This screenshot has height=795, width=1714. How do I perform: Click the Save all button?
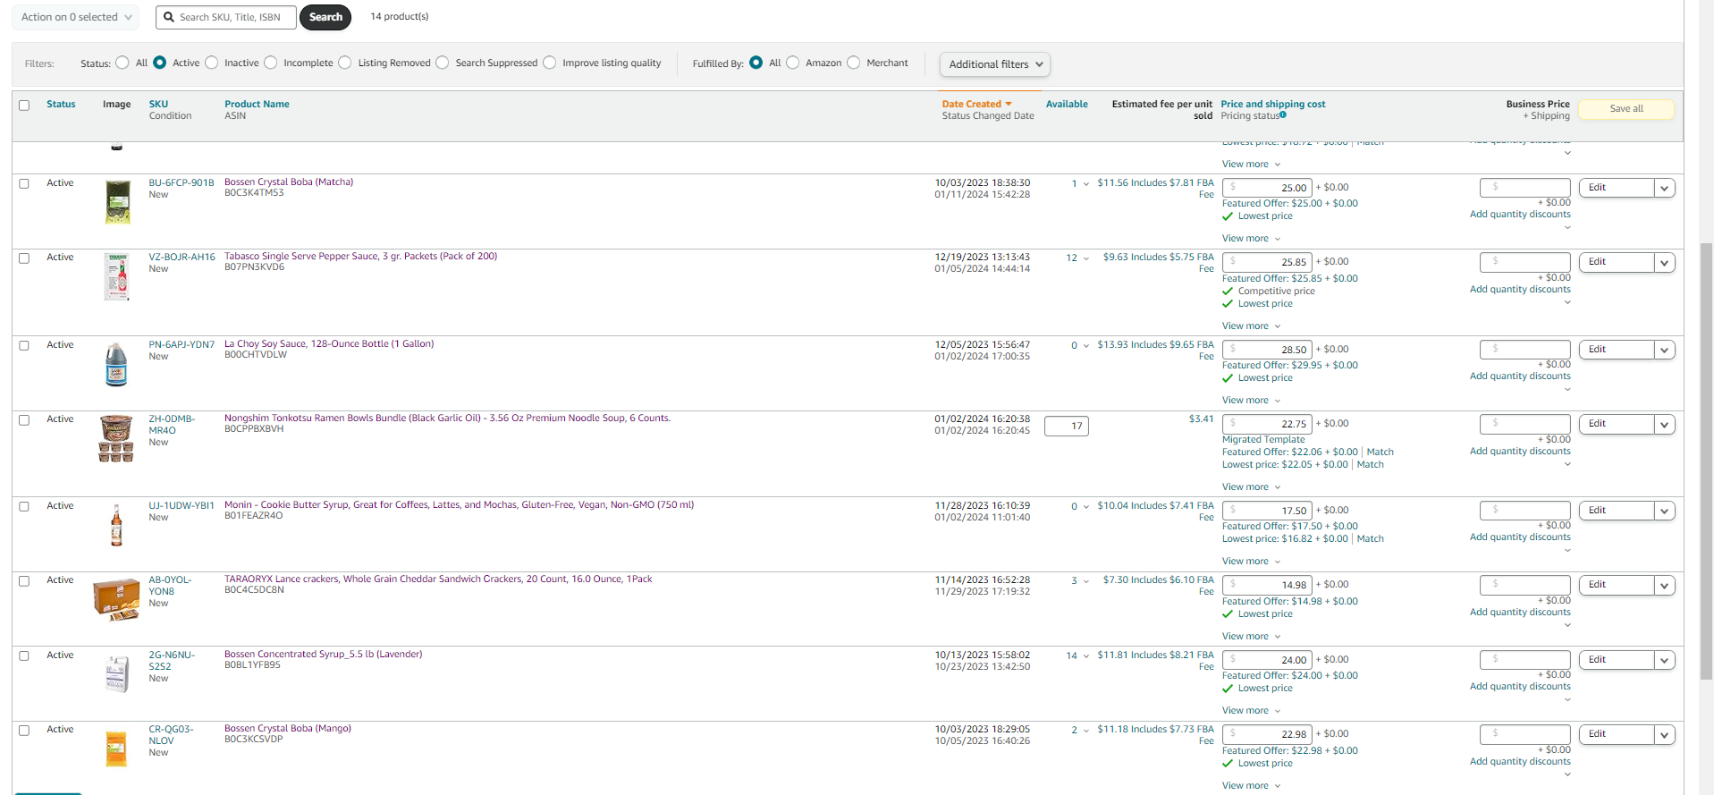[x=1626, y=109]
